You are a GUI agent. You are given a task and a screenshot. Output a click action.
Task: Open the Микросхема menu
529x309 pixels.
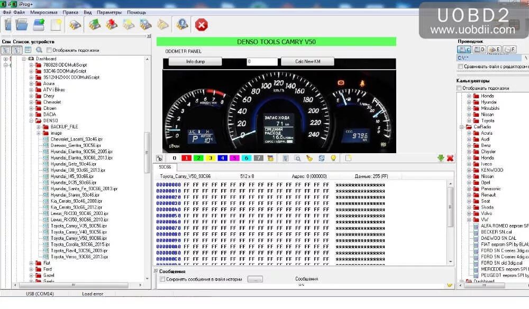tap(43, 12)
